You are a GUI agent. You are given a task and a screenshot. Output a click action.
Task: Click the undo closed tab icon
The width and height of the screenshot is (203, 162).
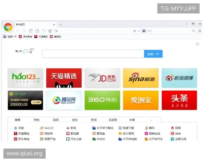tap(44, 31)
